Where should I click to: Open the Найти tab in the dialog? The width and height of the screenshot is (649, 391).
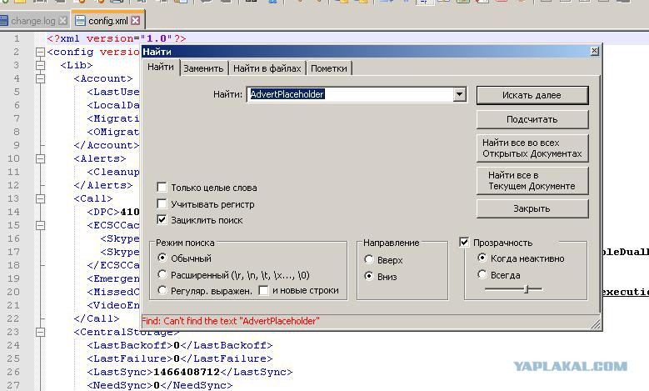tap(161, 67)
